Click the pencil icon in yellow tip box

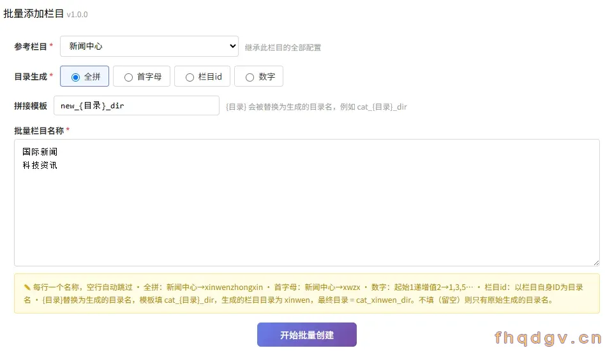click(27, 287)
